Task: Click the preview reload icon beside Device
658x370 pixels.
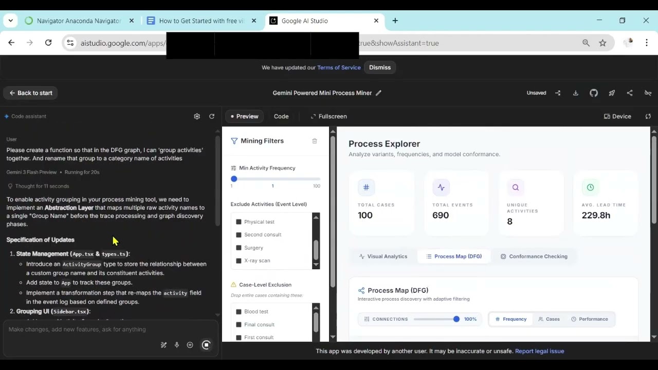Action: 648,117
